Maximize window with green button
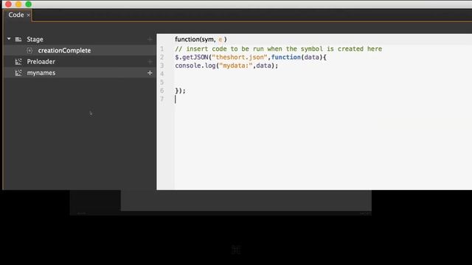This screenshot has height=265, width=472. pyautogui.click(x=29, y=4)
